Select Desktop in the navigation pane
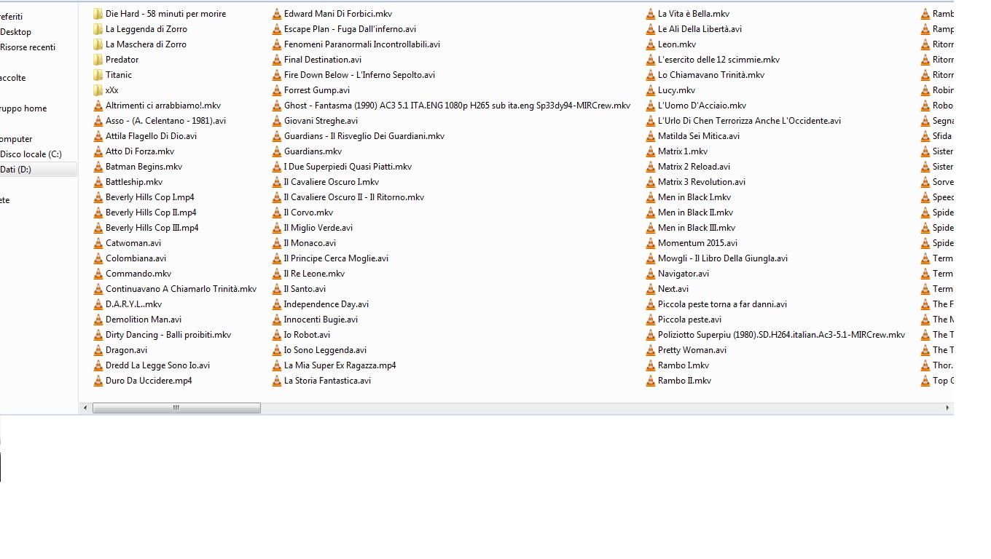This screenshot has width=991, height=559. coord(15,32)
